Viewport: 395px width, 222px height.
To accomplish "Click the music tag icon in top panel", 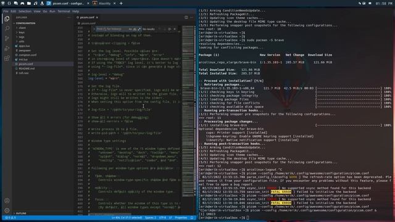I will 35,3.
